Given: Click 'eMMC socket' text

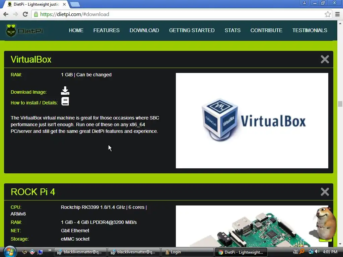Looking at the screenshot, I should [x=75, y=239].
